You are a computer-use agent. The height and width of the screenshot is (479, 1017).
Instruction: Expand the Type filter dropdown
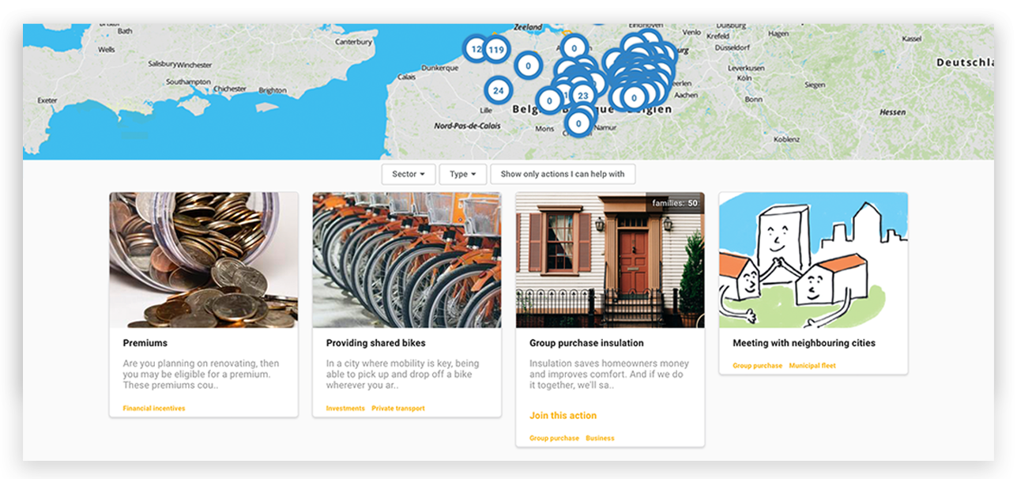pyautogui.click(x=463, y=174)
